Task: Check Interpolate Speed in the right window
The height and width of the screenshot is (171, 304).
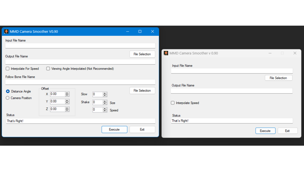Action: 173,103
